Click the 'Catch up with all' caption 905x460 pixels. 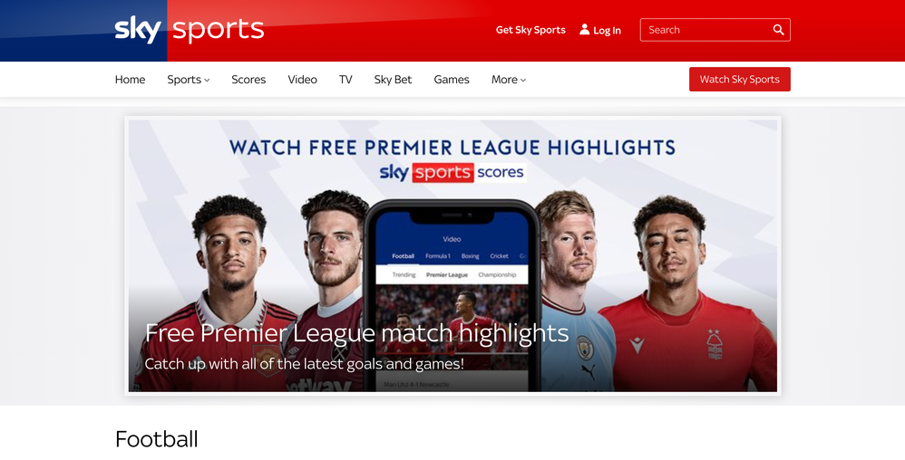tap(304, 364)
